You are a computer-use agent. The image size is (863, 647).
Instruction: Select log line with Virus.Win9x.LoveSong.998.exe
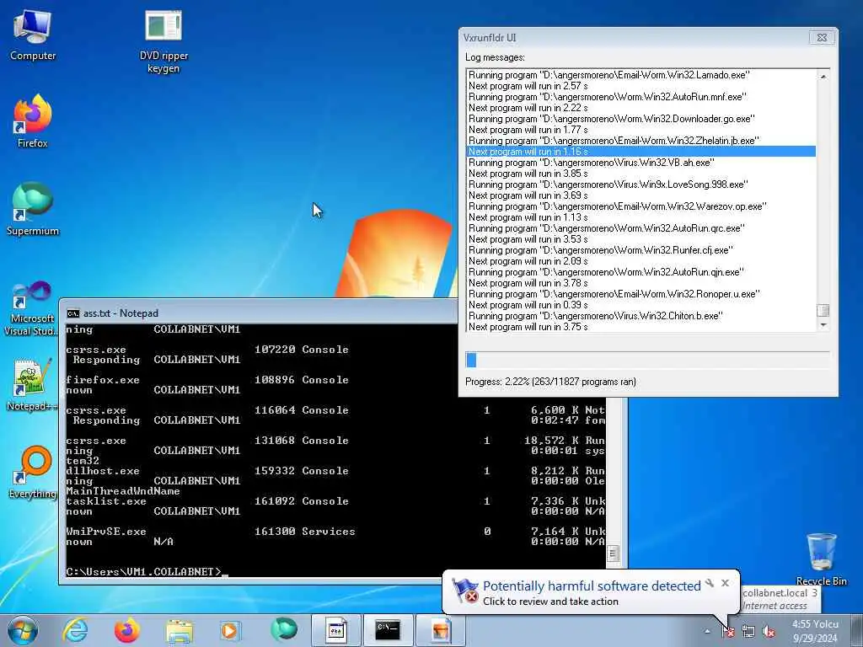tap(641, 184)
